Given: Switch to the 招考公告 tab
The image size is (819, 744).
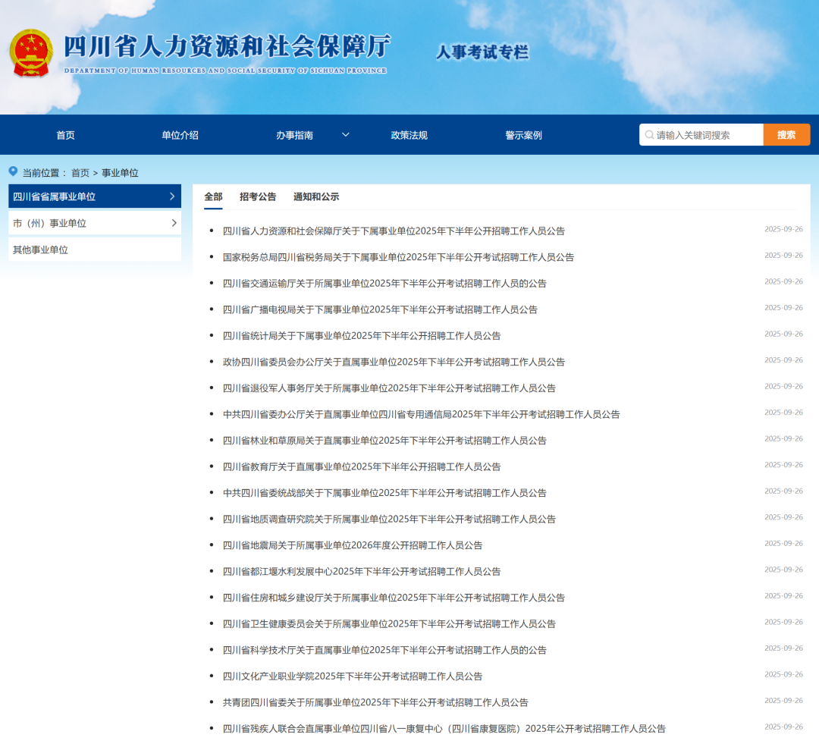Looking at the screenshot, I should click(x=257, y=196).
